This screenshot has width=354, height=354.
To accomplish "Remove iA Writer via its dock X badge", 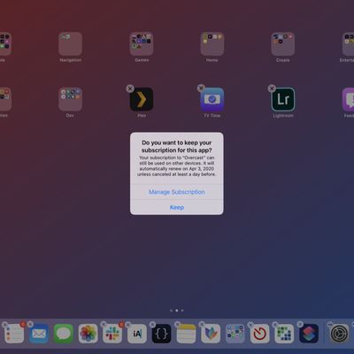I will pos(128,325).
